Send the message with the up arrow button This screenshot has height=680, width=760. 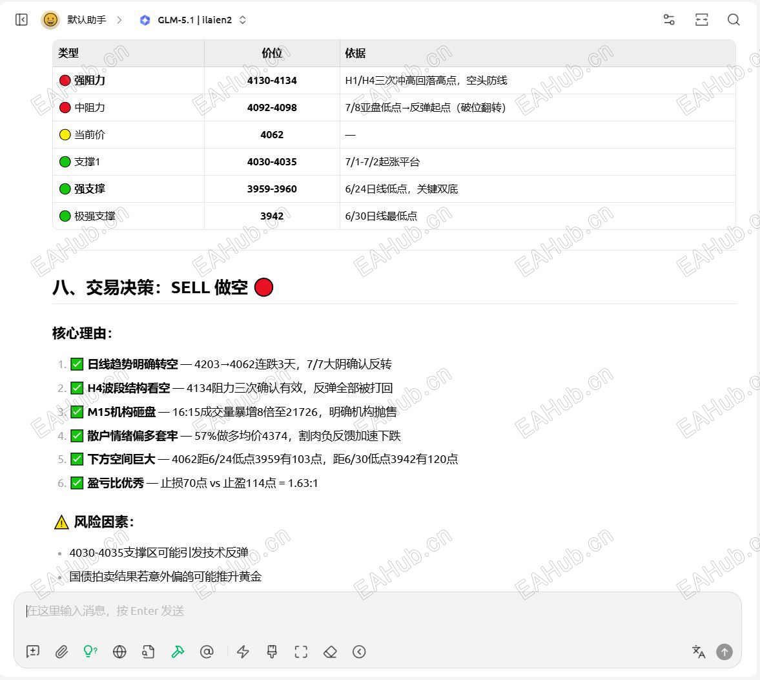(724, 652)
